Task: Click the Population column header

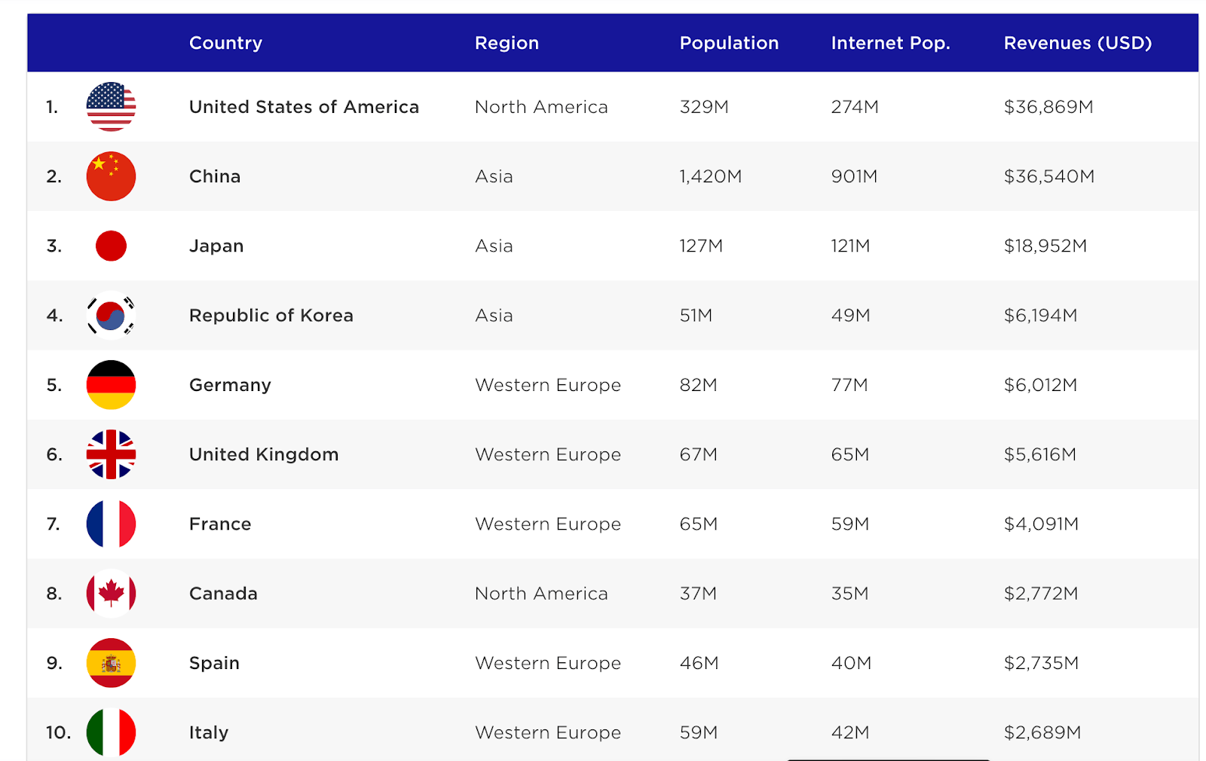Action: [x=729, y=43]
